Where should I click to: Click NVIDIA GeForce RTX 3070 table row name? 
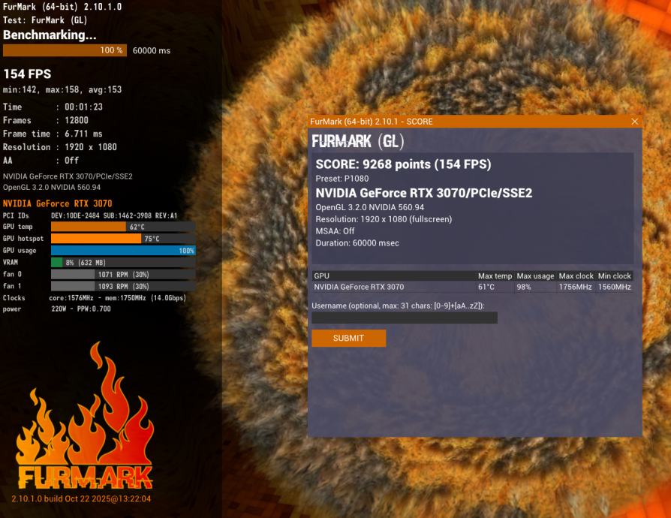pos(359,287)
